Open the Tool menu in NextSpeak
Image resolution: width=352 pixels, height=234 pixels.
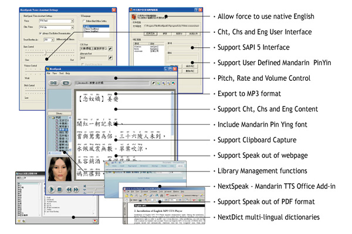pyautogui.click(x=61, y=74)
